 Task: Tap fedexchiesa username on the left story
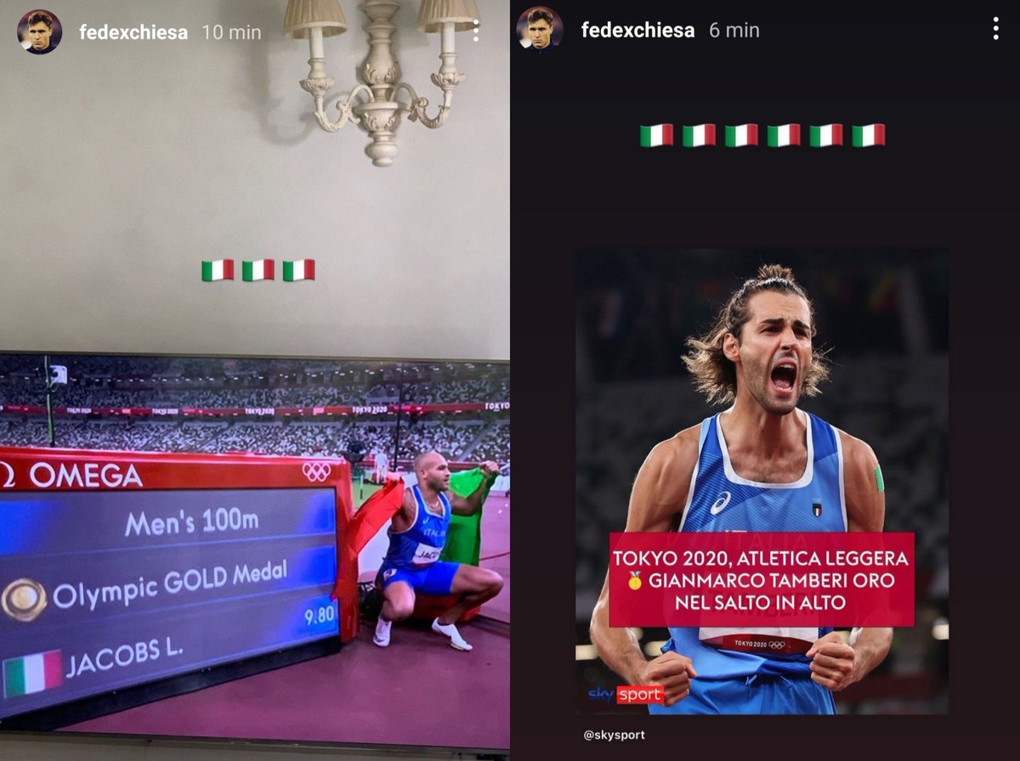coord(134,32)
